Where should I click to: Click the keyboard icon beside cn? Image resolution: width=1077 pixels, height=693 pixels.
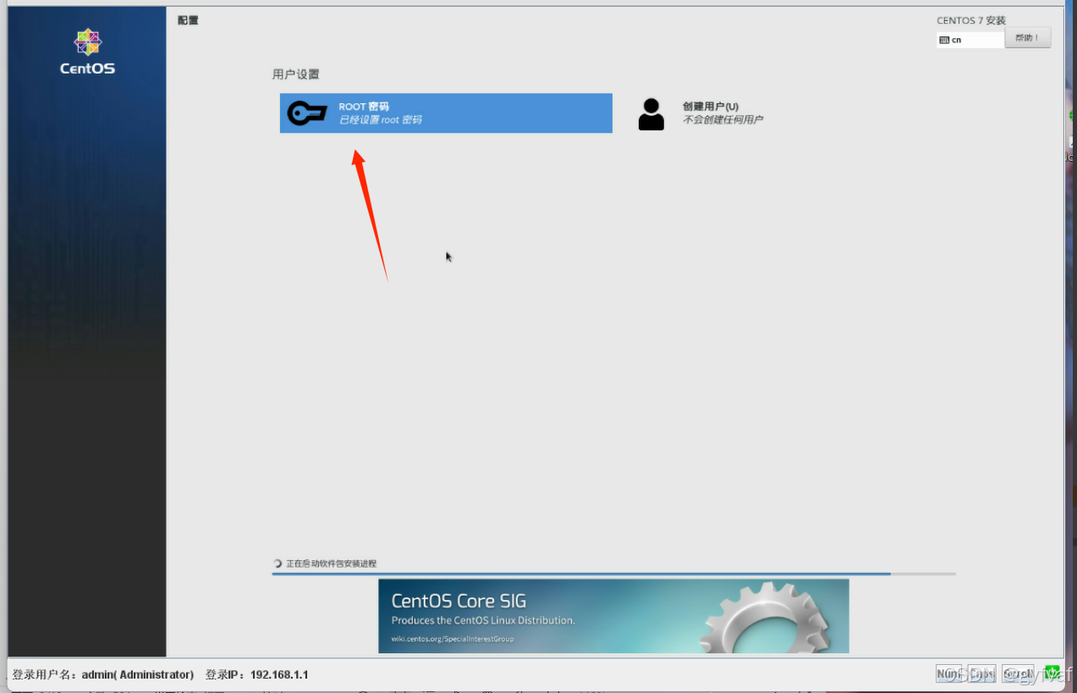(x=944, y=40)
